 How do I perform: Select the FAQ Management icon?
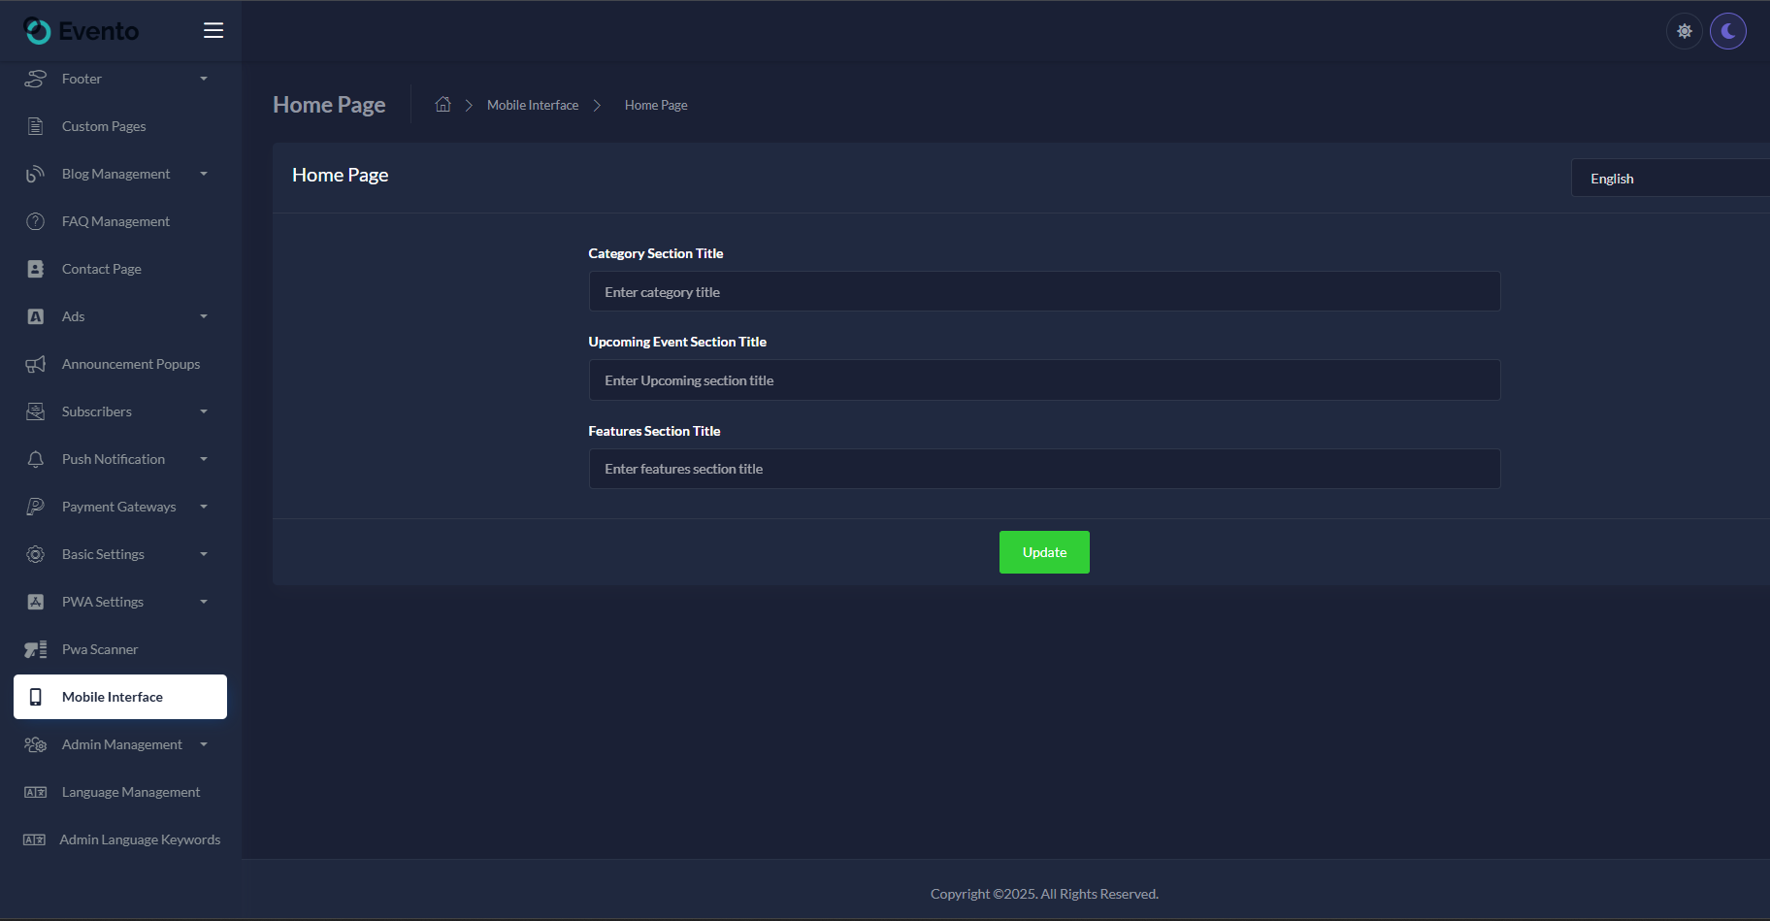(35, 220)
